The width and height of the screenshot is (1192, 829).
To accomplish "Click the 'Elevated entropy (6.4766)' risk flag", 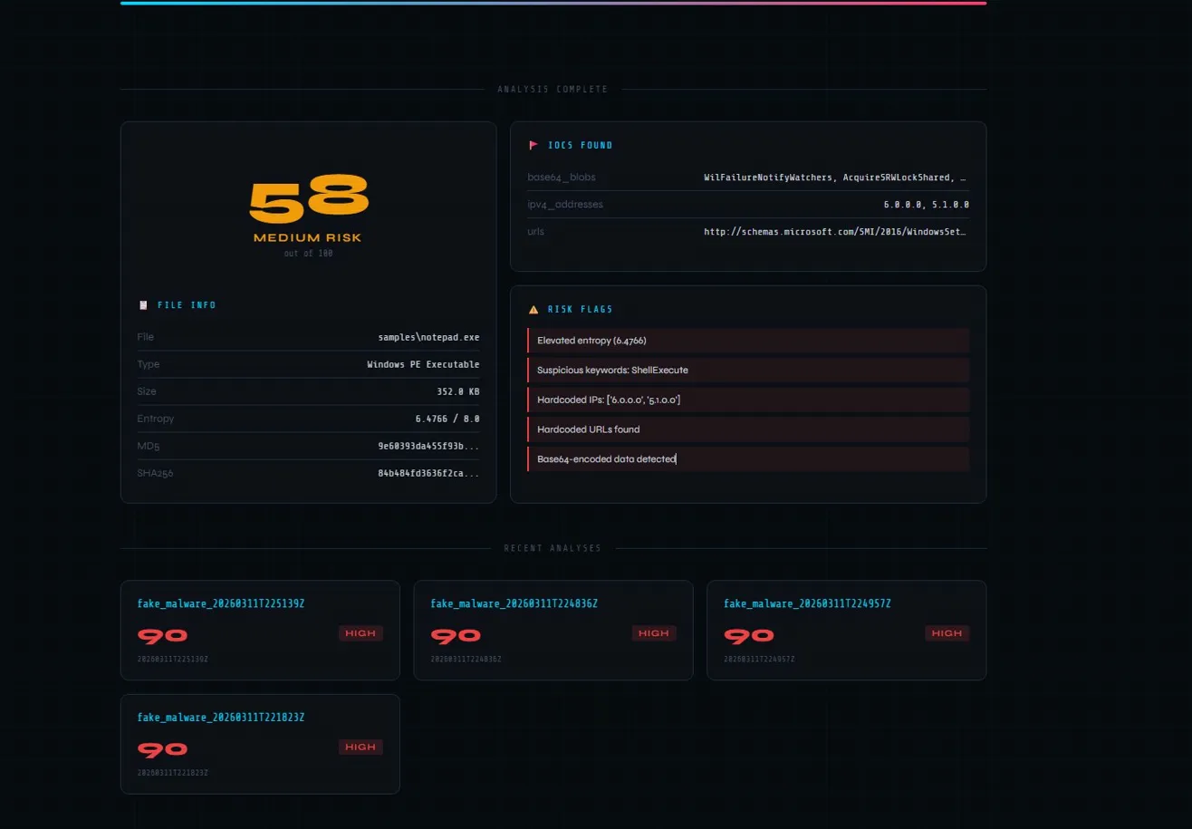I will click(748, 341).
